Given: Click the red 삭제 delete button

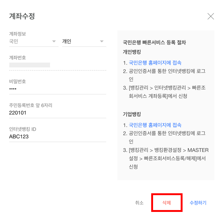Looking at the screenshot, I should 167,203.
